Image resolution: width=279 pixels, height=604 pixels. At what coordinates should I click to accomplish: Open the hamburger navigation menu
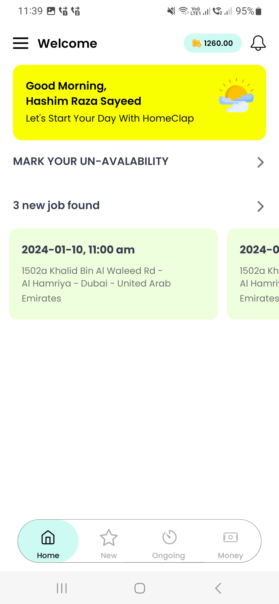click(x=21, y=43)
